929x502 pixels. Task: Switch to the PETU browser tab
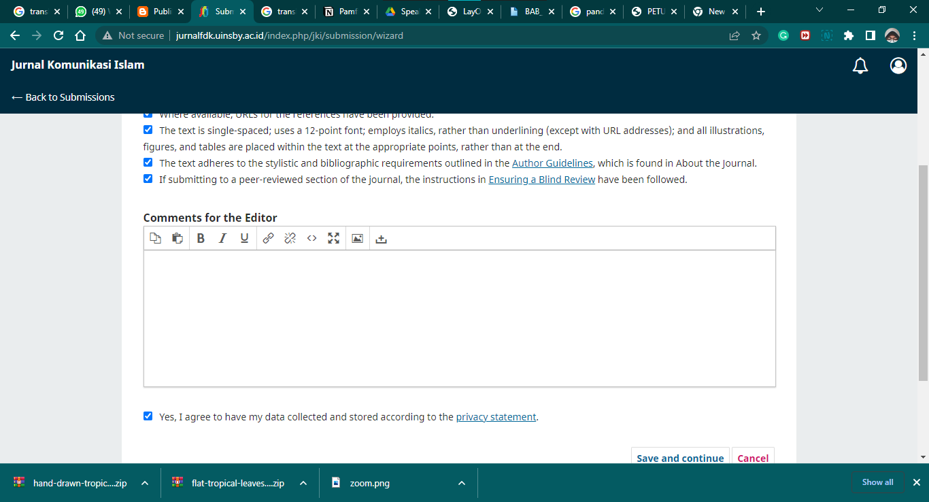coord(652,12)
